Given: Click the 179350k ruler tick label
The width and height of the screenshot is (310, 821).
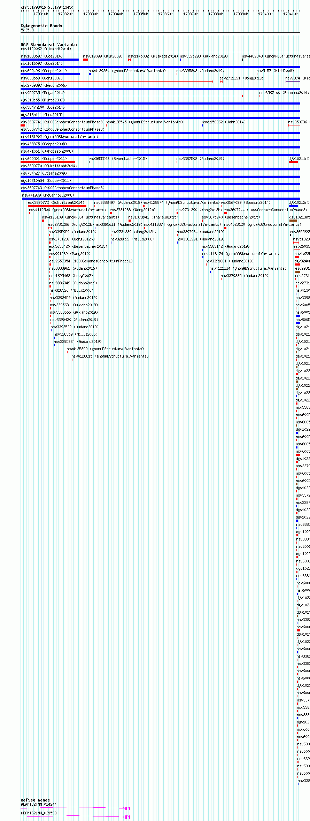Looking at the screenshot, I should (141, 14).
